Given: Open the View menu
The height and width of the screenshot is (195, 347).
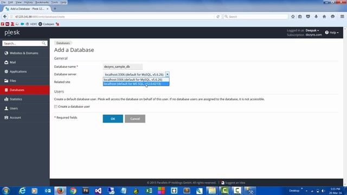Looking at the screenshot, I should click(18, 2).
